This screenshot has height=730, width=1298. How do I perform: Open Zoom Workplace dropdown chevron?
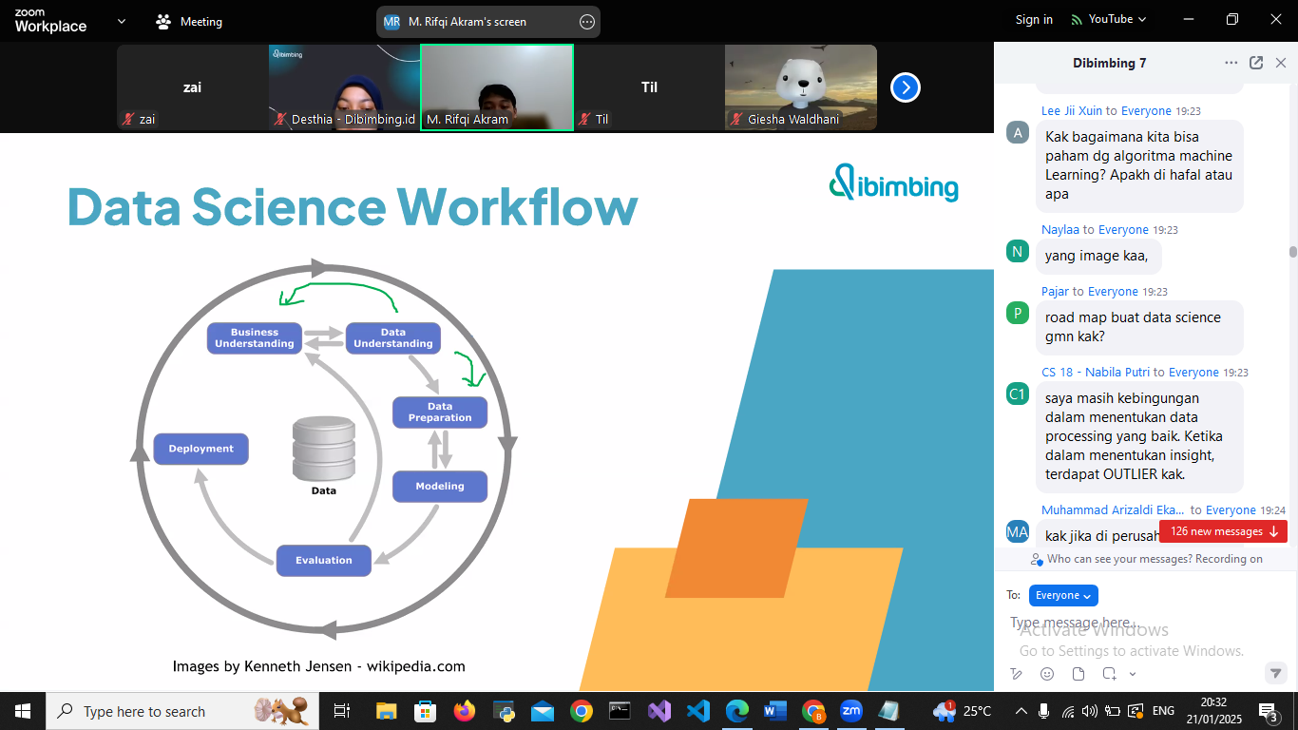tap(122, 21)
